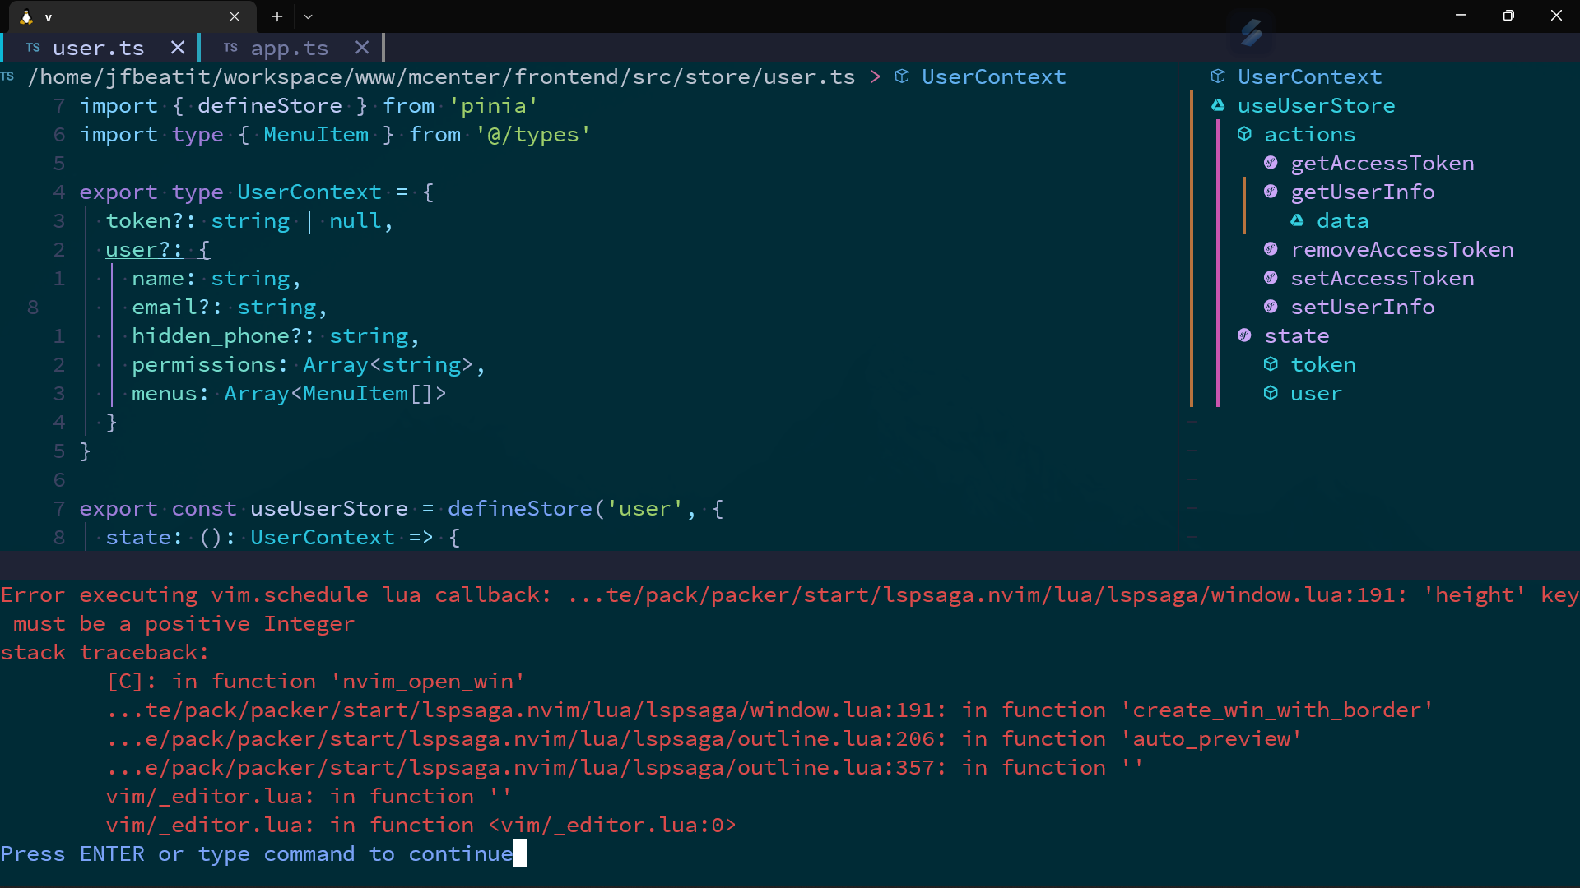Select data variable in outline
This screenshot has width=1580, height=888.
point(1342,220)
